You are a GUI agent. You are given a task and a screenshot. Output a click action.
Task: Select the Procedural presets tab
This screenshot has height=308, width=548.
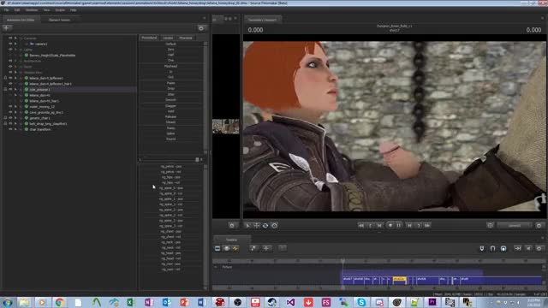click(149, 38)
